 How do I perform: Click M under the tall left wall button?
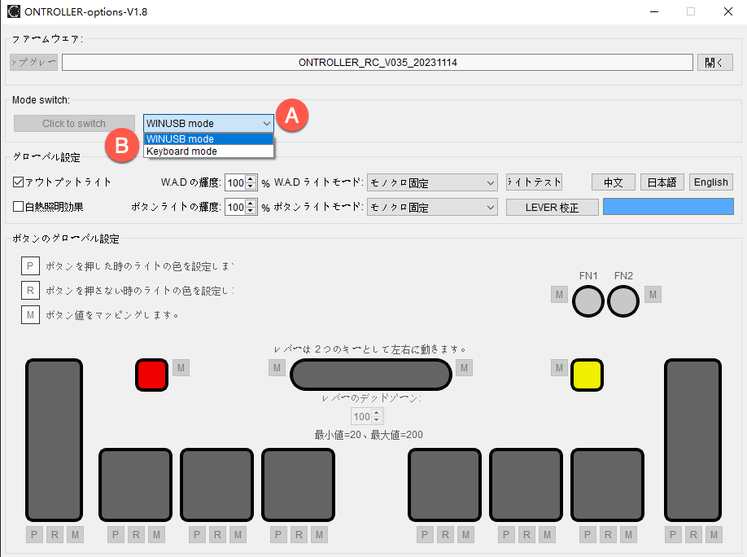(76, 534)
